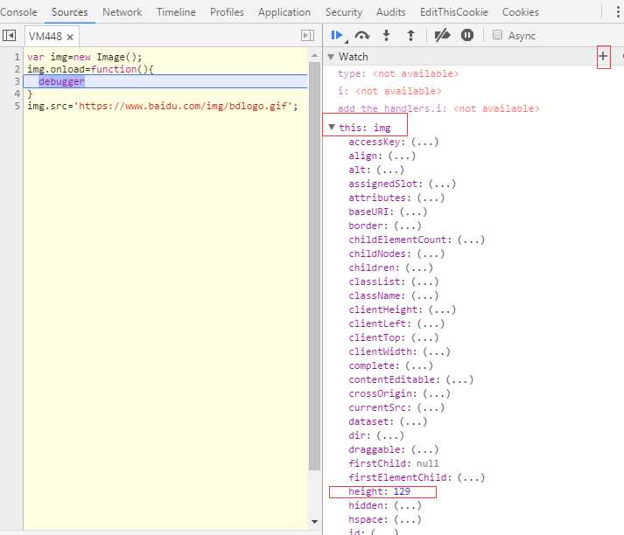Evaluate the className property getter
624x535 pixels.
pyautogui.click(x=425, y=295)
